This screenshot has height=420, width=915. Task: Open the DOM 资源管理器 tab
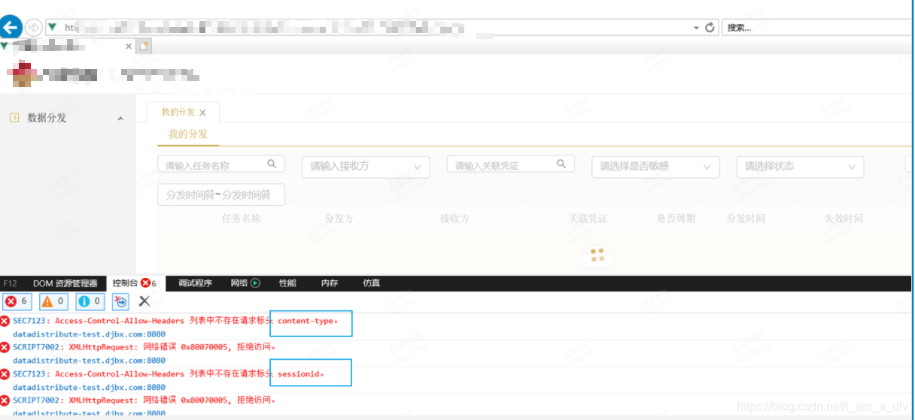(65, 283)
